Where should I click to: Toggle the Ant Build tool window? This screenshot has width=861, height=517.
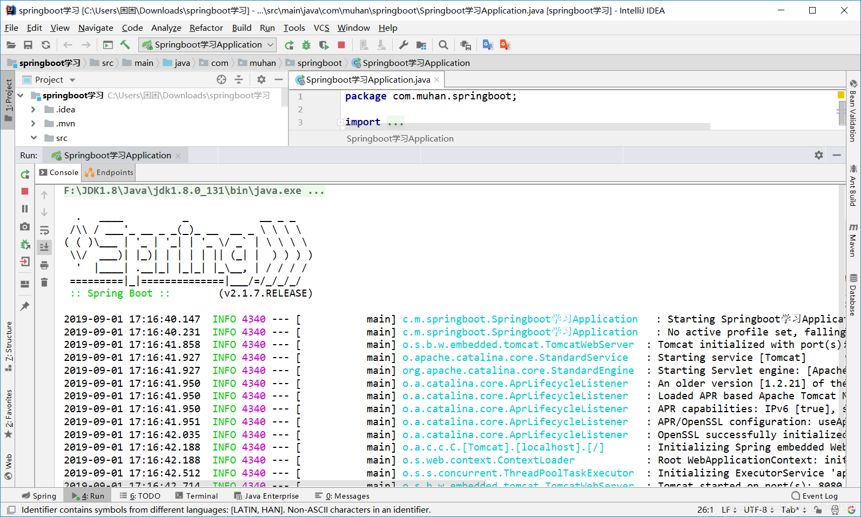click(x=853, y=185)
